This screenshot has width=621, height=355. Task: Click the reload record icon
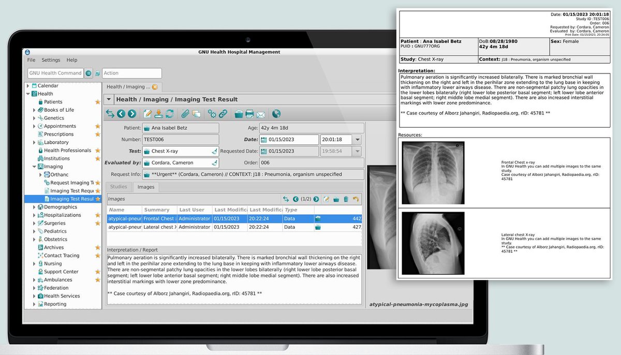169,113
